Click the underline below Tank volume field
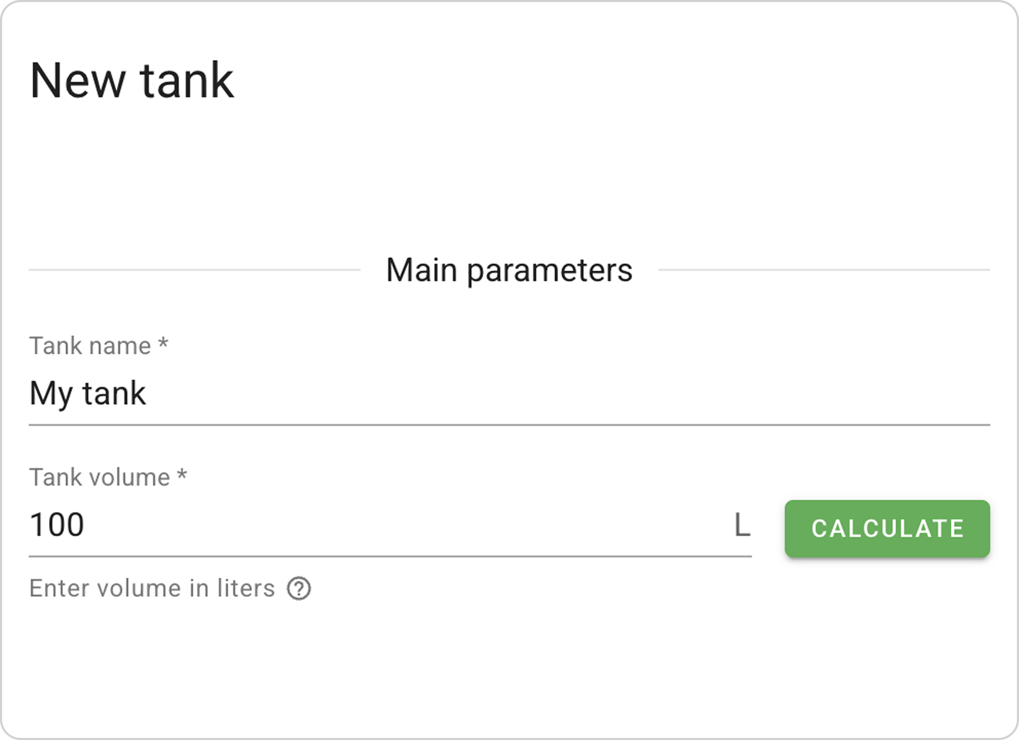Image resolution: width=1019 pixels, height=740 pixels. pos(390,557)
